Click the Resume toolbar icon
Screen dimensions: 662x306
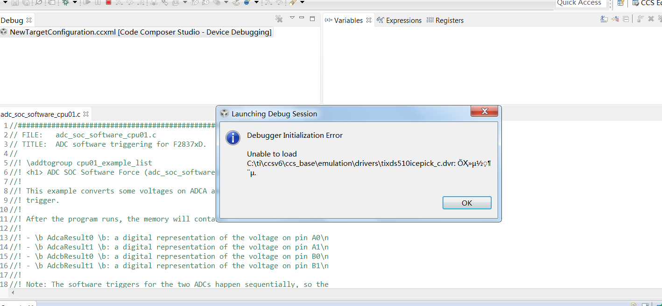pos(87,3)
